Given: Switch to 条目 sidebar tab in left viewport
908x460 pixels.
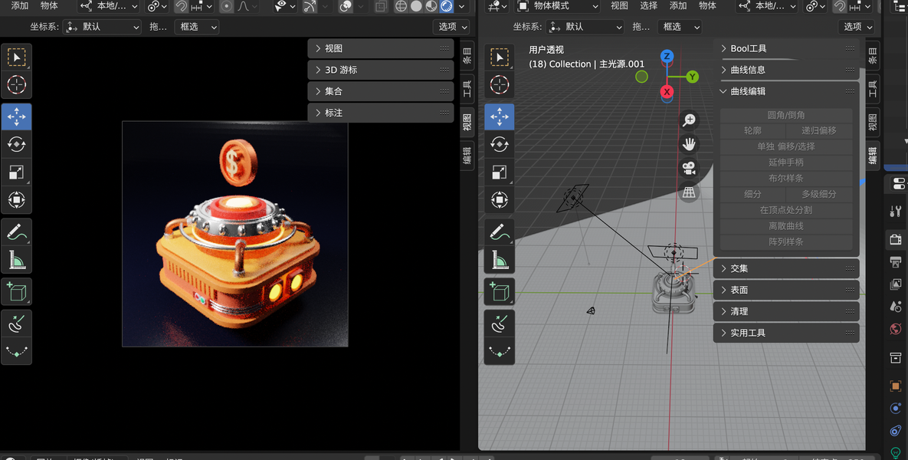Looking at the screenshot, I should click(467, 56).
